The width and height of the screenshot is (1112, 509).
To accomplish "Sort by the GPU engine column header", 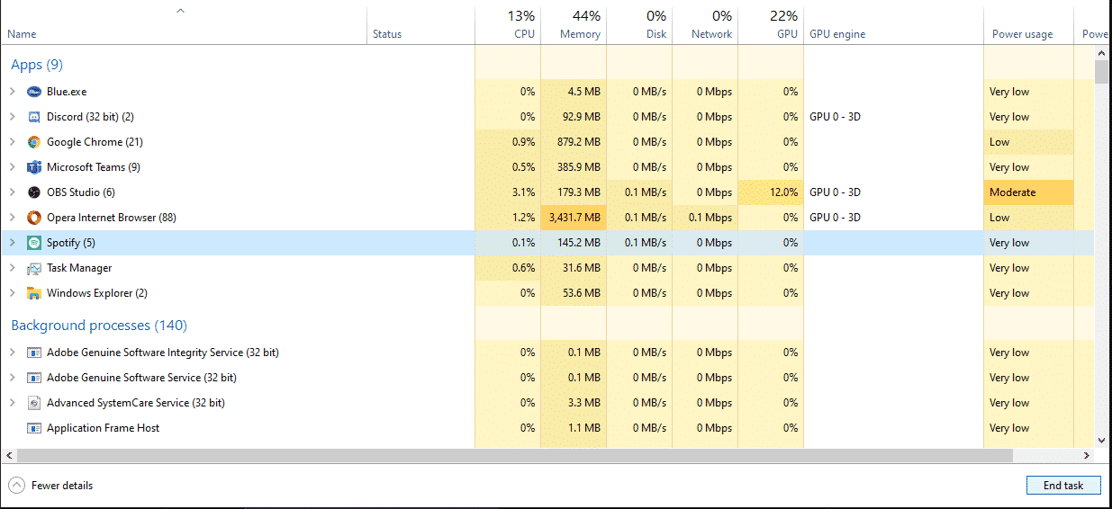I will pos(893,25).
